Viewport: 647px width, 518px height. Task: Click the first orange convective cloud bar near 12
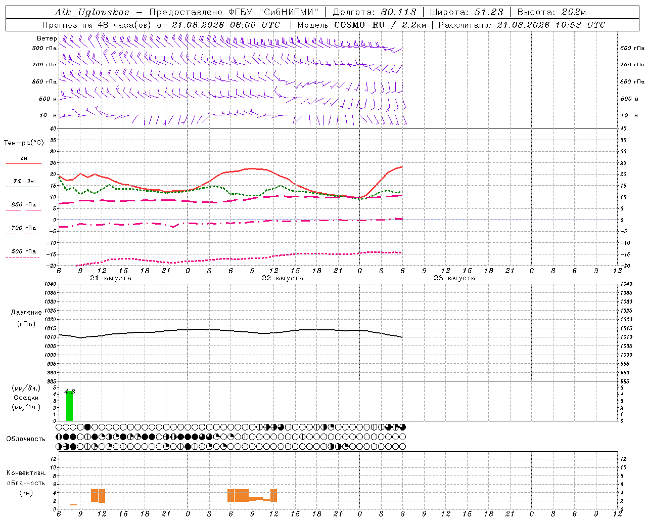click(95, 495)
